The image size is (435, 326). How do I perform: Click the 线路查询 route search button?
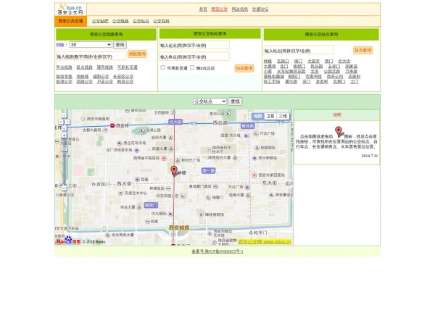pyautogui.click(x=137, y=54)
